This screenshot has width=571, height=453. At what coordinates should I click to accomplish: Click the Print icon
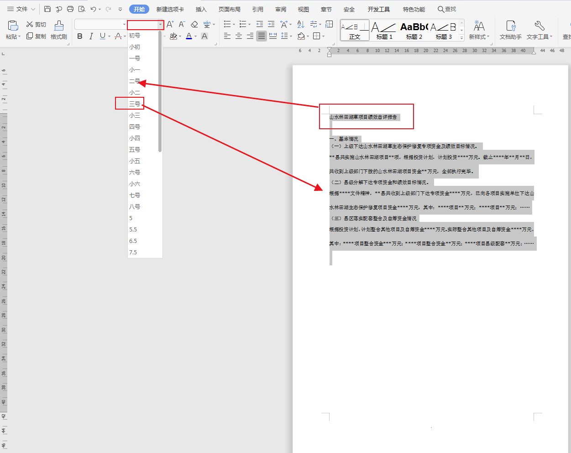[70, 9]
